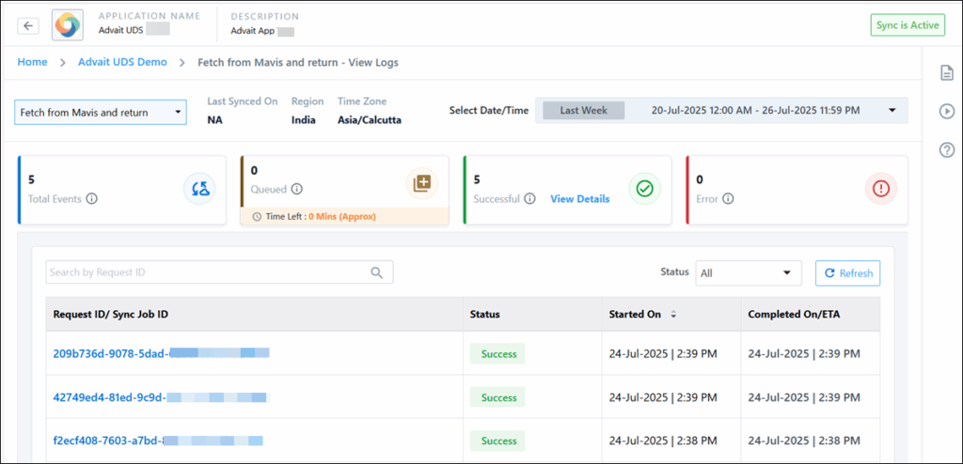Viewport: 963px width, 464px height.
Task: Click the red Error exclamation icon
Action: click(880, 189)
